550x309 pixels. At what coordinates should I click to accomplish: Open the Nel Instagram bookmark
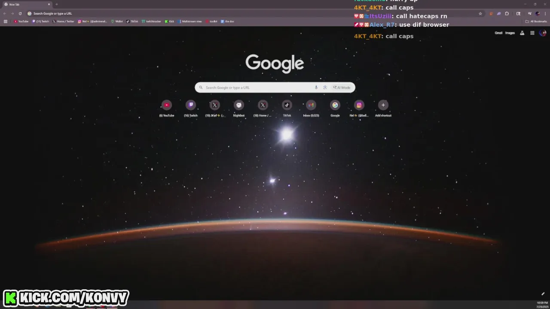tap(92, 21)
